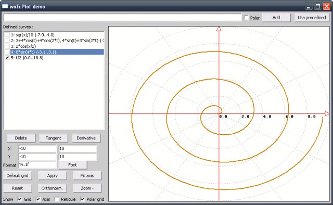The width and height of the screenshot is (333, 205).
Task: Select curve row 3: 2*cos(x/2)
Action: coord(57,46)
